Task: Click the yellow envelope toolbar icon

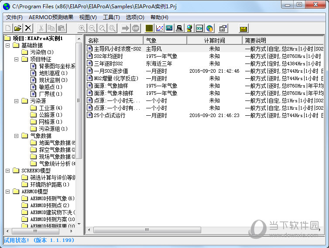Action: click(243, 29)
